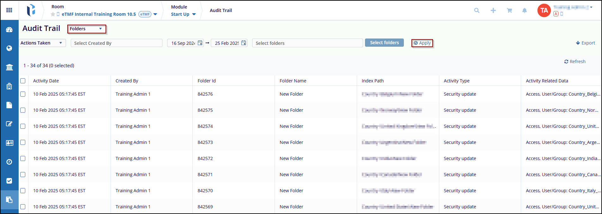Expand the Actions Taken dropdown

pos(42,43)
